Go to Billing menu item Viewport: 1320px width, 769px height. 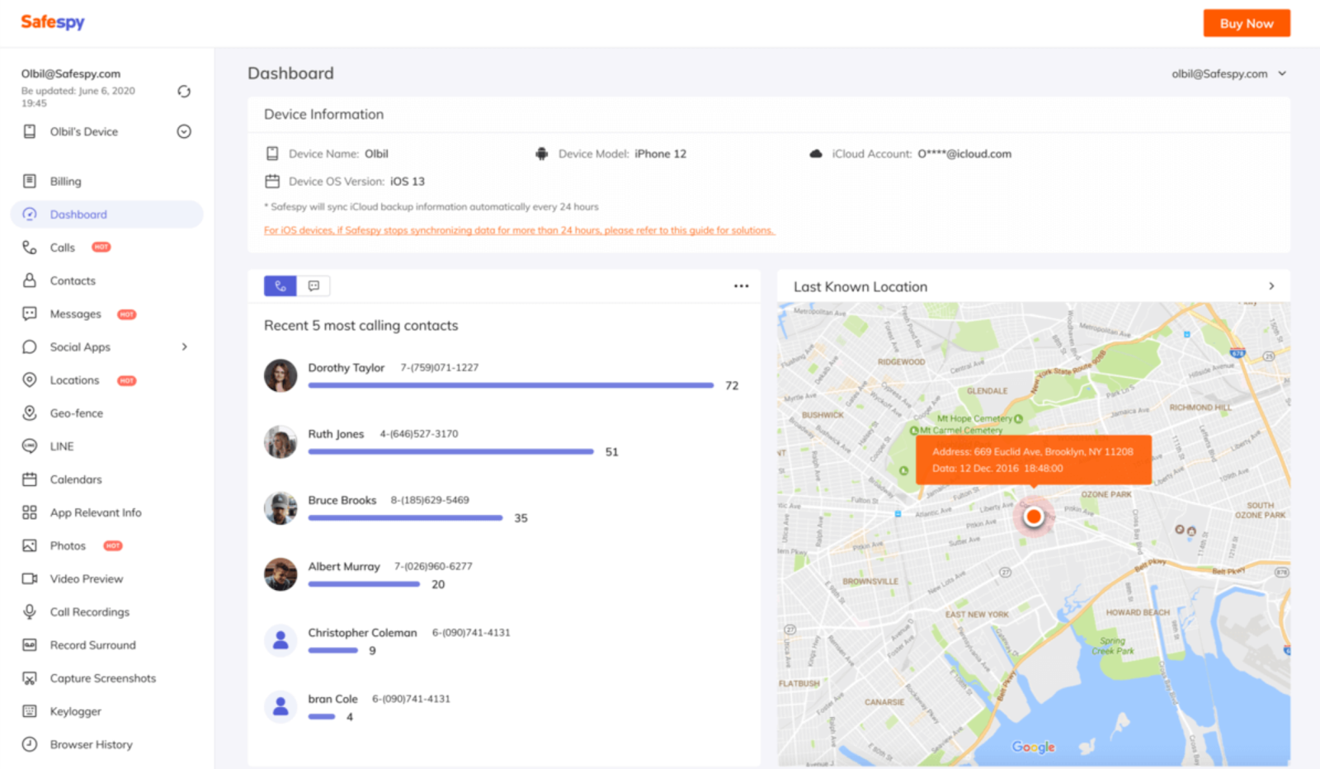(65, 181)
